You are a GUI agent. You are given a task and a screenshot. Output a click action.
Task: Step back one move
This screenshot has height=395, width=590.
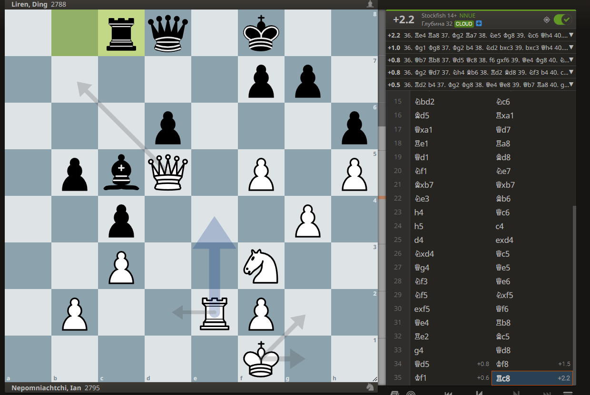point(480,393)
